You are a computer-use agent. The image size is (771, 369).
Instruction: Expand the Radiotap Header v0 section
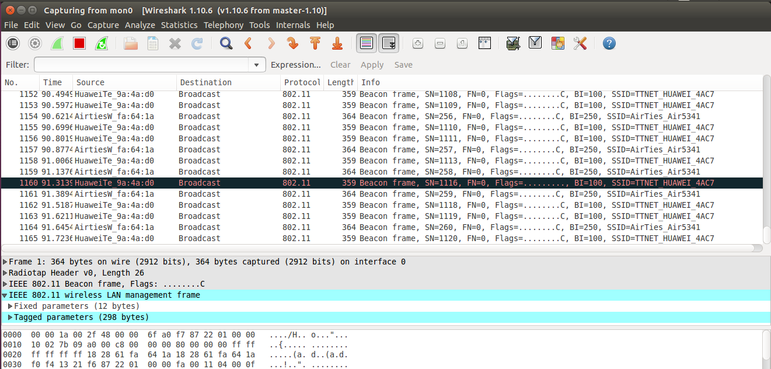(5, 273)
